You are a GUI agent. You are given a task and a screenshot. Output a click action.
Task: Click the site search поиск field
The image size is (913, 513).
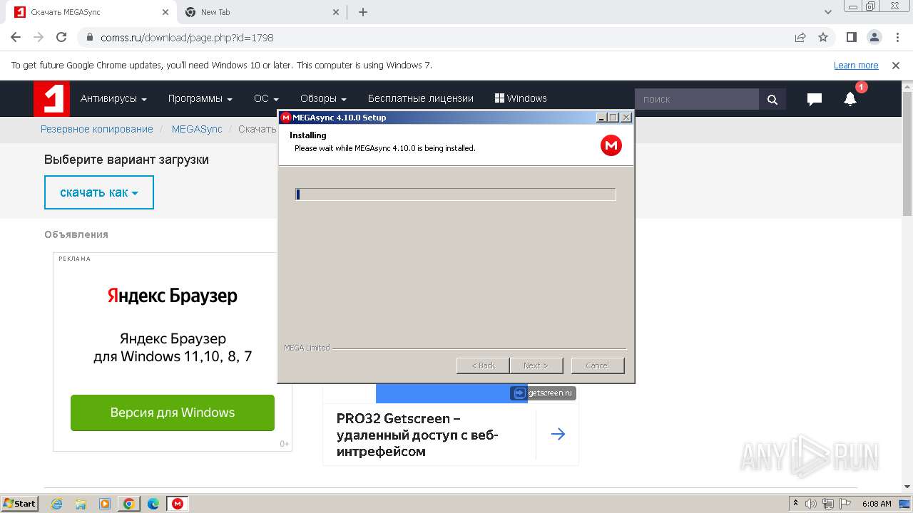tap(697, 99)
